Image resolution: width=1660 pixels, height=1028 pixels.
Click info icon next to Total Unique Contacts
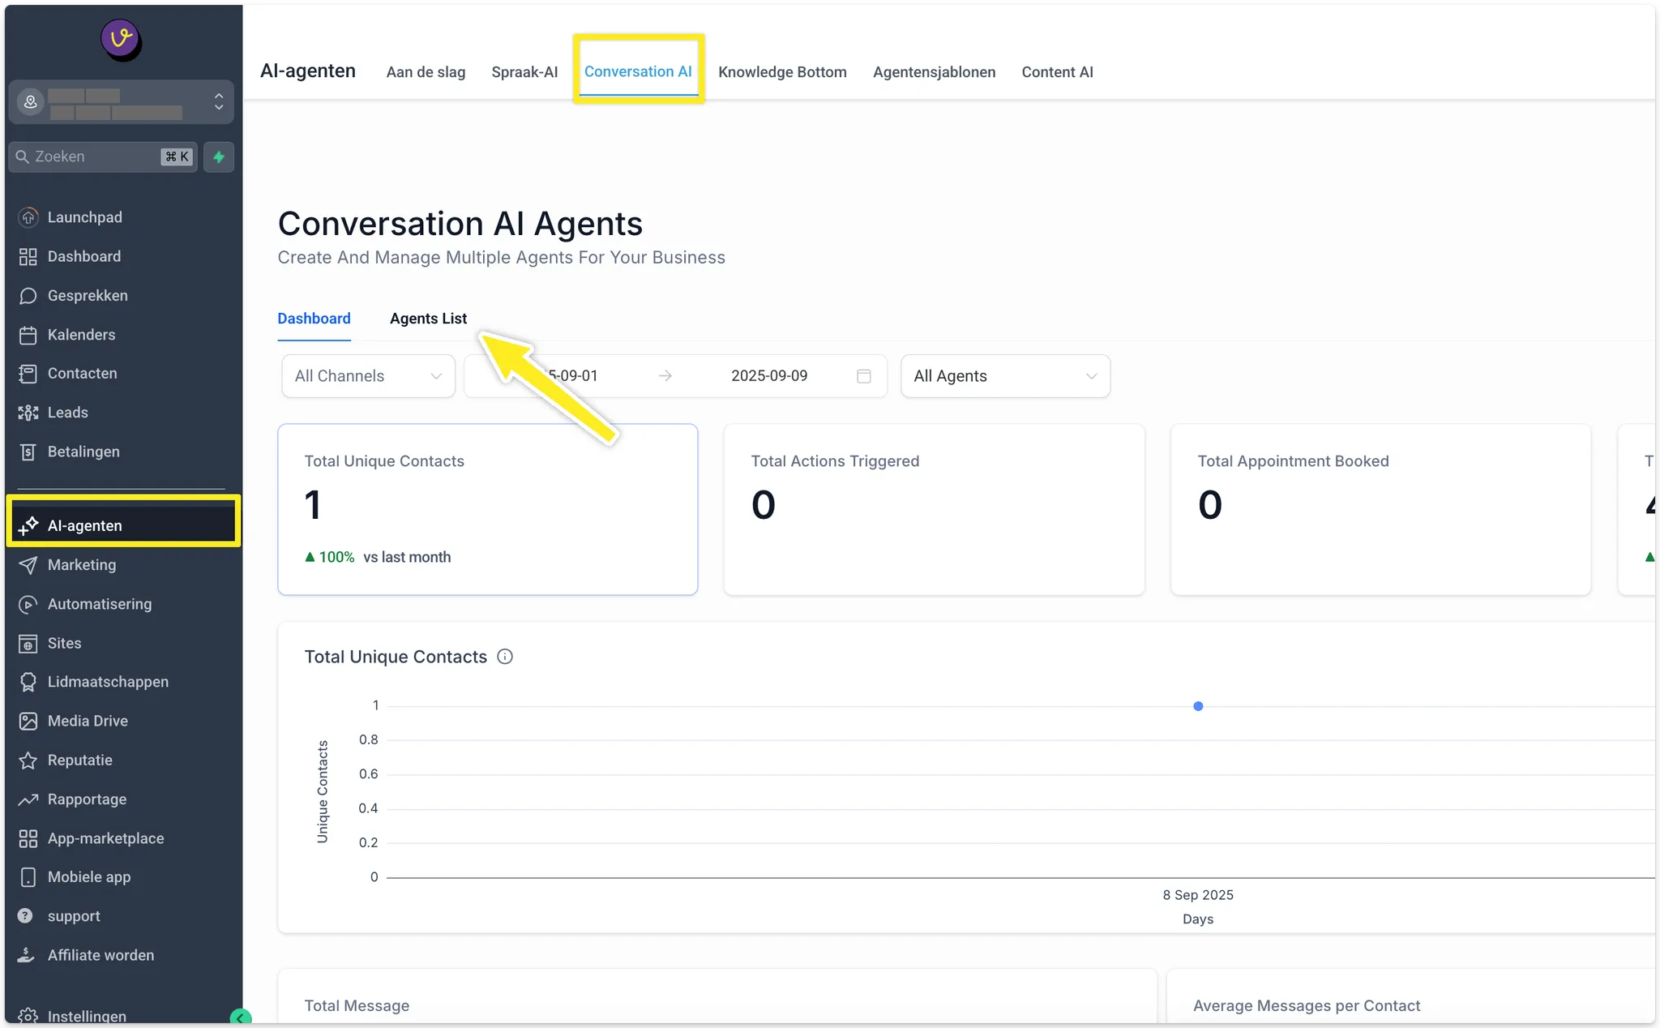505,657
